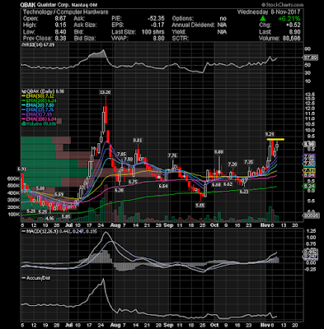324x329 pixels.
Task: Click the pink EMA(100) legend entry
Action: pos(38,119)
